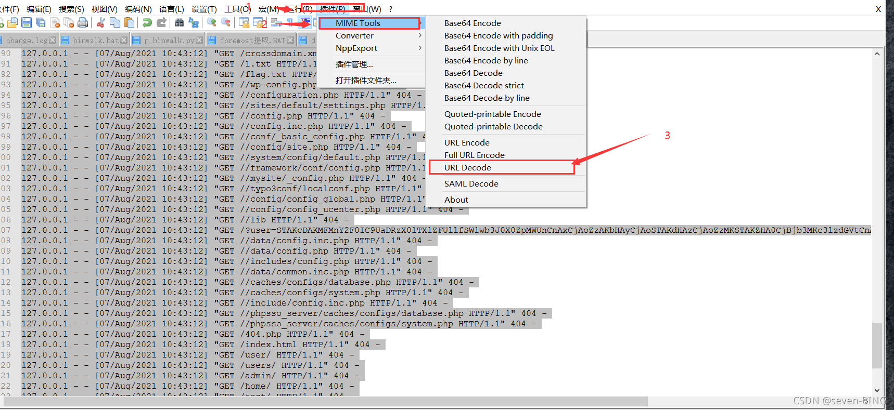Viewport: 894px width, 410px height.
Task: Open the 工具(O) menu
Action: click(x=237, y=9)
